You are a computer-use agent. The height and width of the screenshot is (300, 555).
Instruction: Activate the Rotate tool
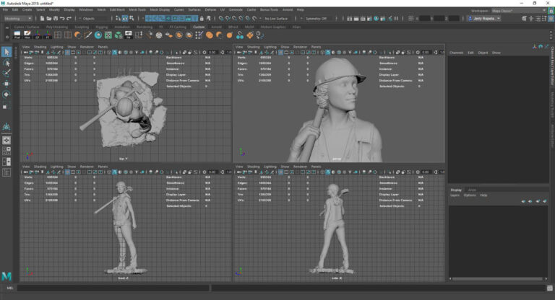(7, 94)
